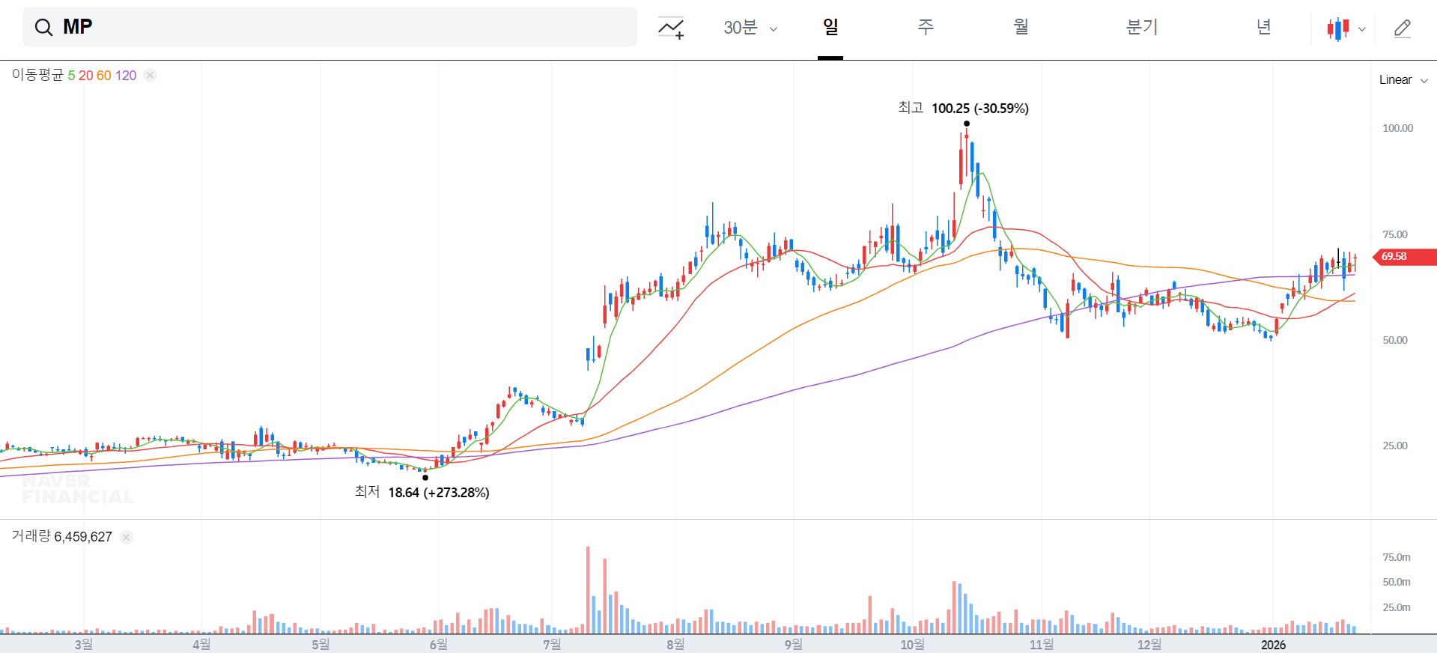The image size is (1437, 653).
Task: Click the 10월 label on time axis
Action: click(912, 645)
